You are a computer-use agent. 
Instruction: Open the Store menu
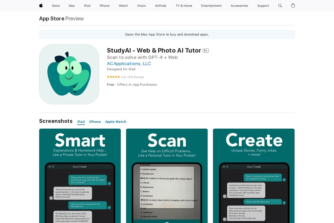tap(56, 6)
